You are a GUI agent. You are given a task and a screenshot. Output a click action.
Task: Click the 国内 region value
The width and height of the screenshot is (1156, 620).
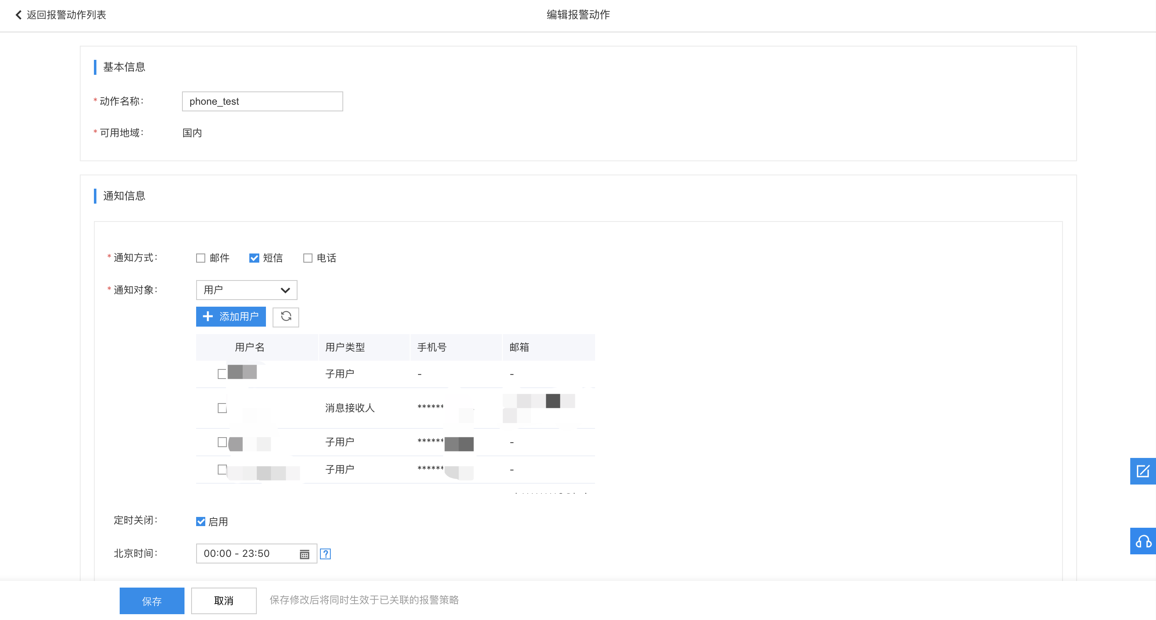[x=192, y=133]
